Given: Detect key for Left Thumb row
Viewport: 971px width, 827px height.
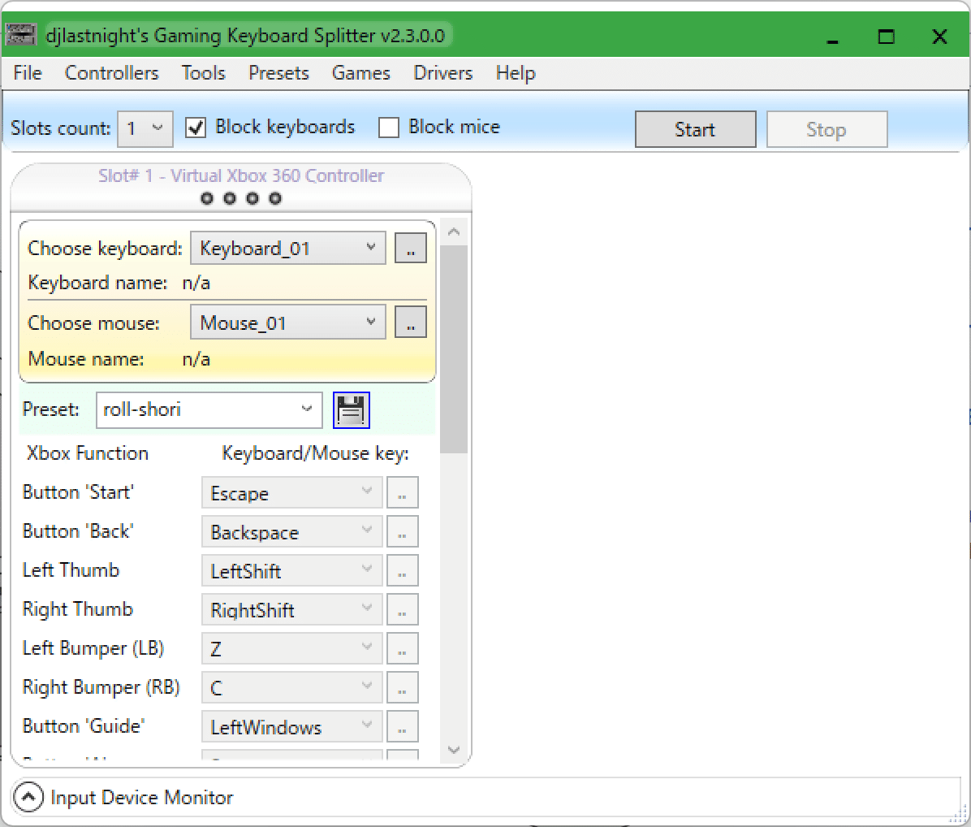Looking at the screenshot, I should coord(403,571).
